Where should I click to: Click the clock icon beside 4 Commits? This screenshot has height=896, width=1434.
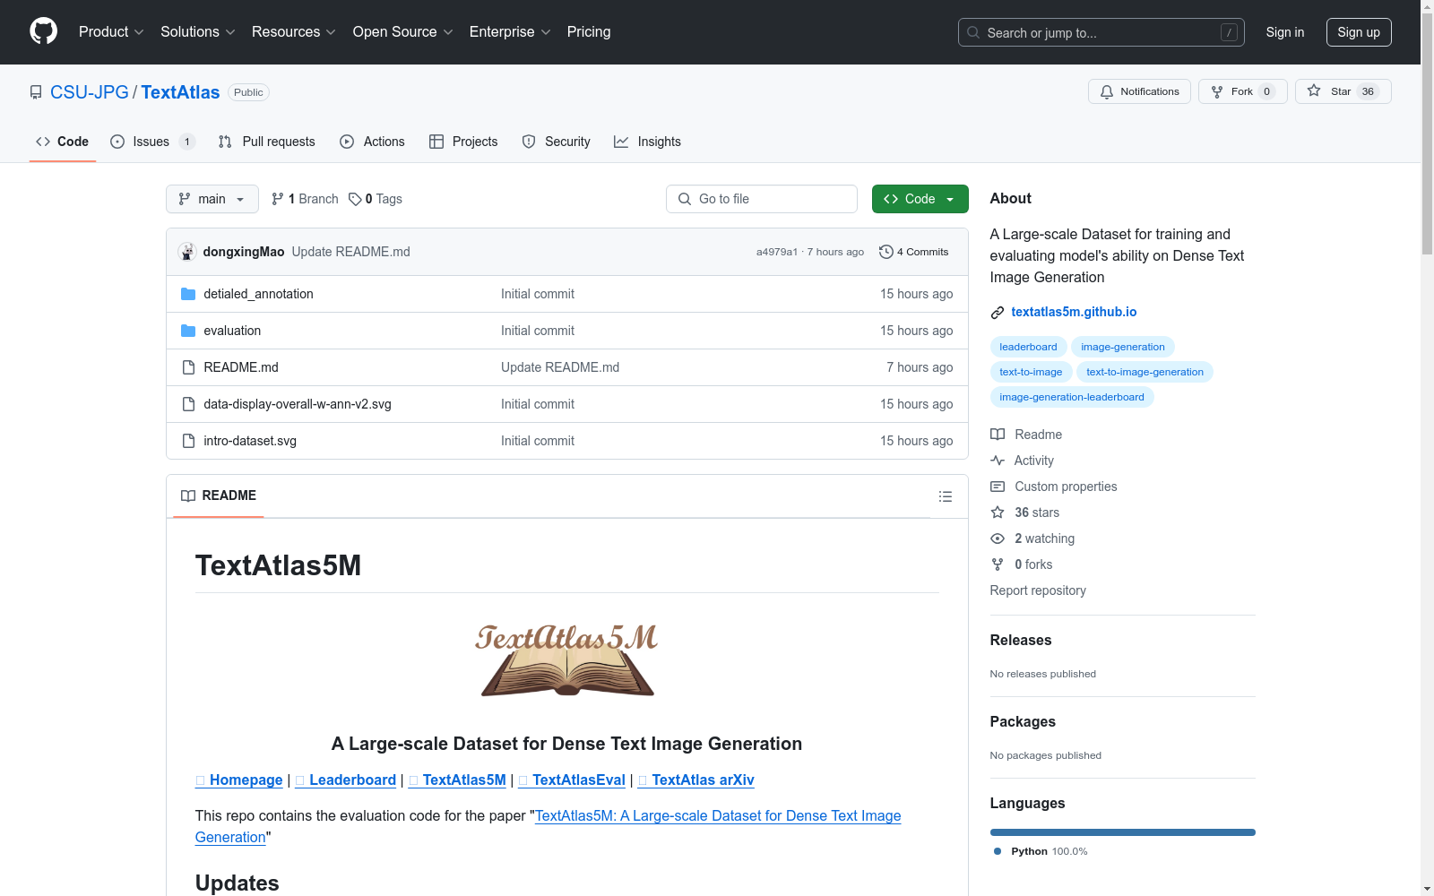886,252
